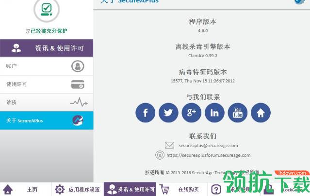The width and height of the screenshot is (310, 196).
Task: Click the 病毒特征码版本 heading
Action: 203,72
